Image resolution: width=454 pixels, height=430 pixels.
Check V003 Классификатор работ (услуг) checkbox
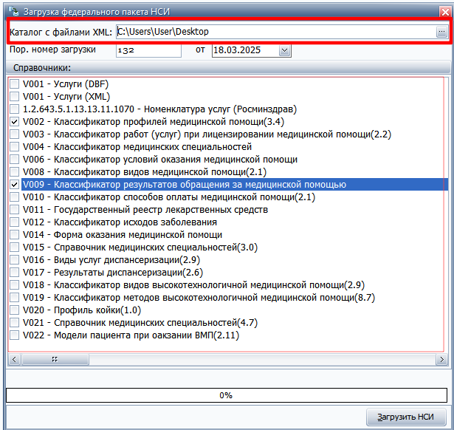point(14,134)
